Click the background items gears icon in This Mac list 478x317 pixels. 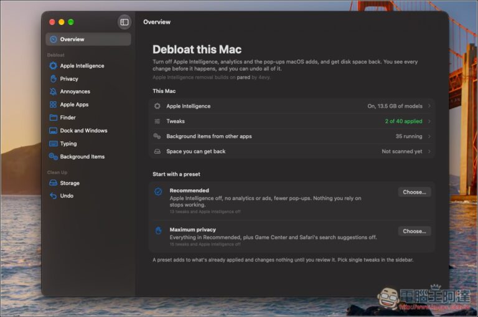click(157, 136)
